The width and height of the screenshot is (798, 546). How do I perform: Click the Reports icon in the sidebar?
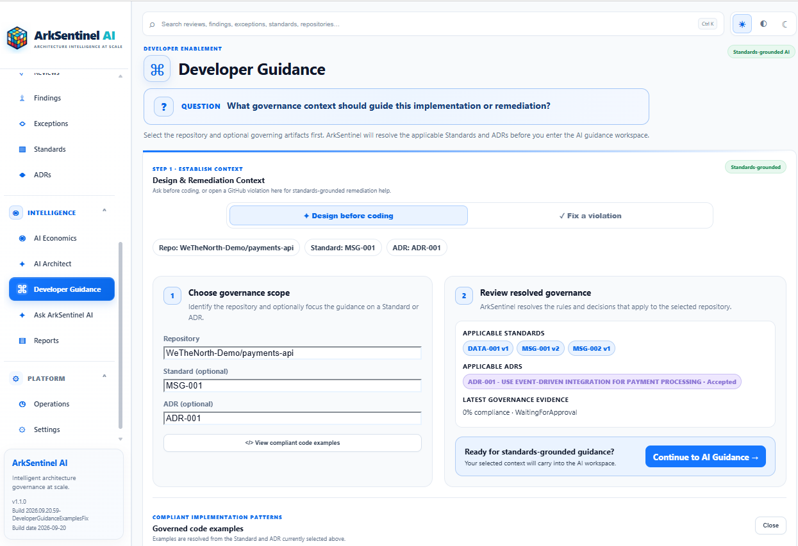coord(22,341)
